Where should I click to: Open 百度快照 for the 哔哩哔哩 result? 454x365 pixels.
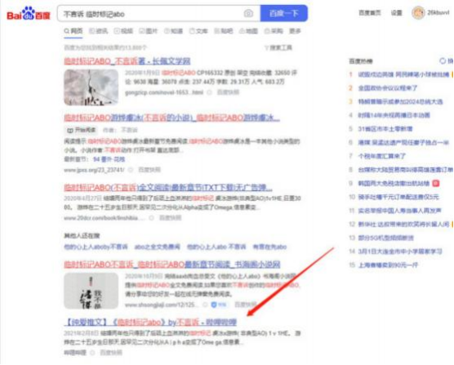click(111, 353)
